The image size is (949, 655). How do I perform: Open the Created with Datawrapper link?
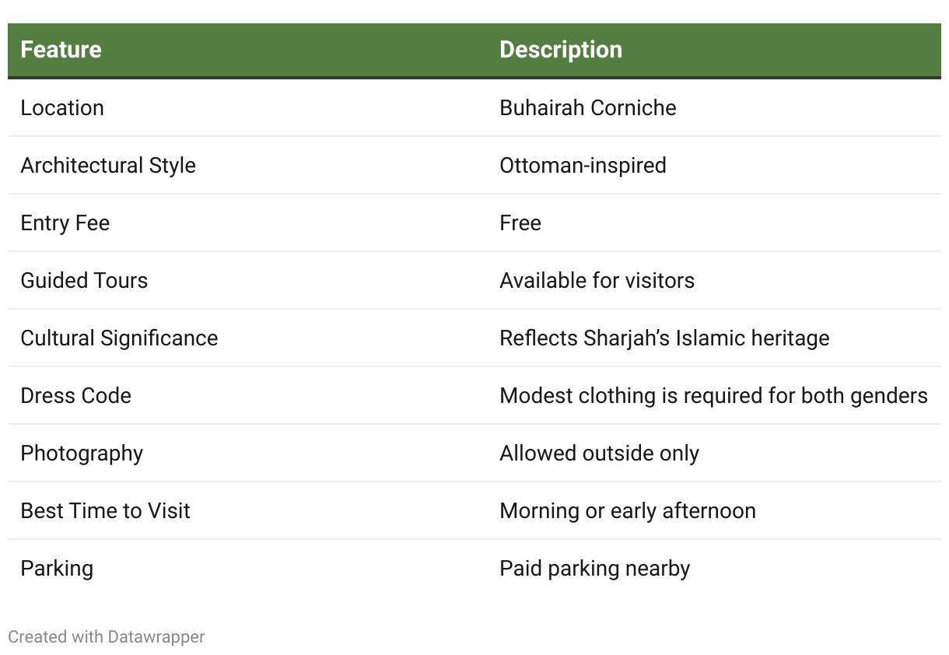click(107, 636)
